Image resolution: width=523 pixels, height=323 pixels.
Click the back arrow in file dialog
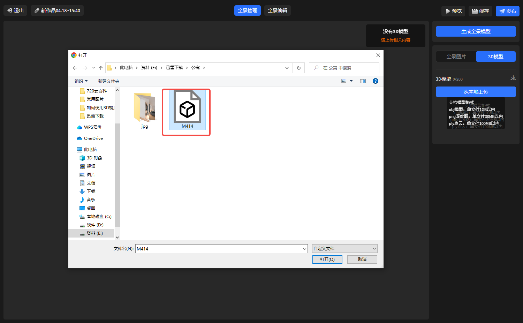coord(75,68)
